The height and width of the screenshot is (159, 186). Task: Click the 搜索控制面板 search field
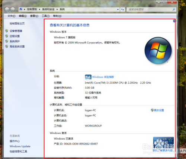[150, 9]
